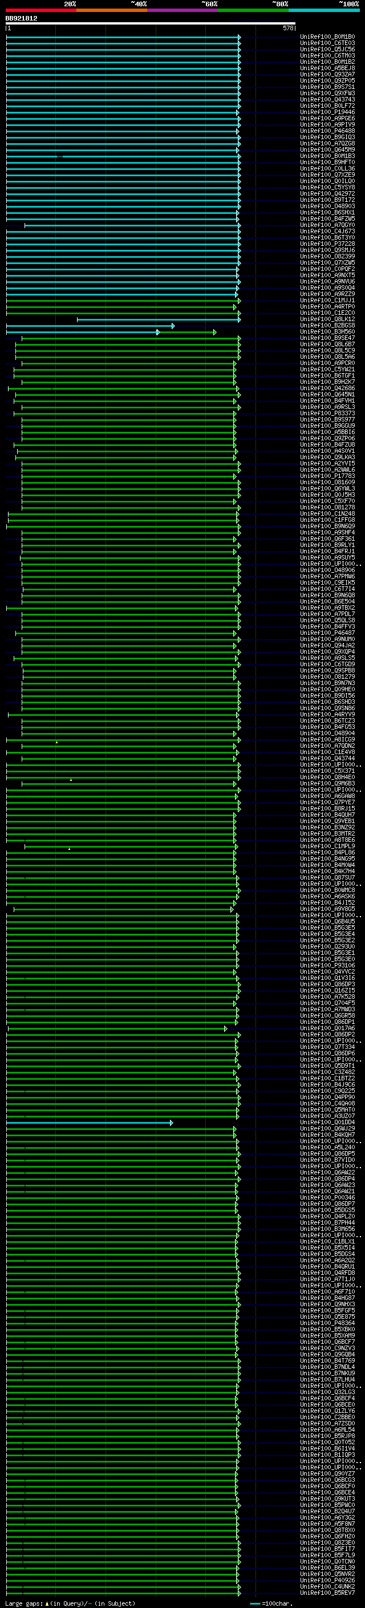365x1608 pixels.
Task: Select UniRef100_Q32LG3 label
Action: click(x=327, y=1392)
